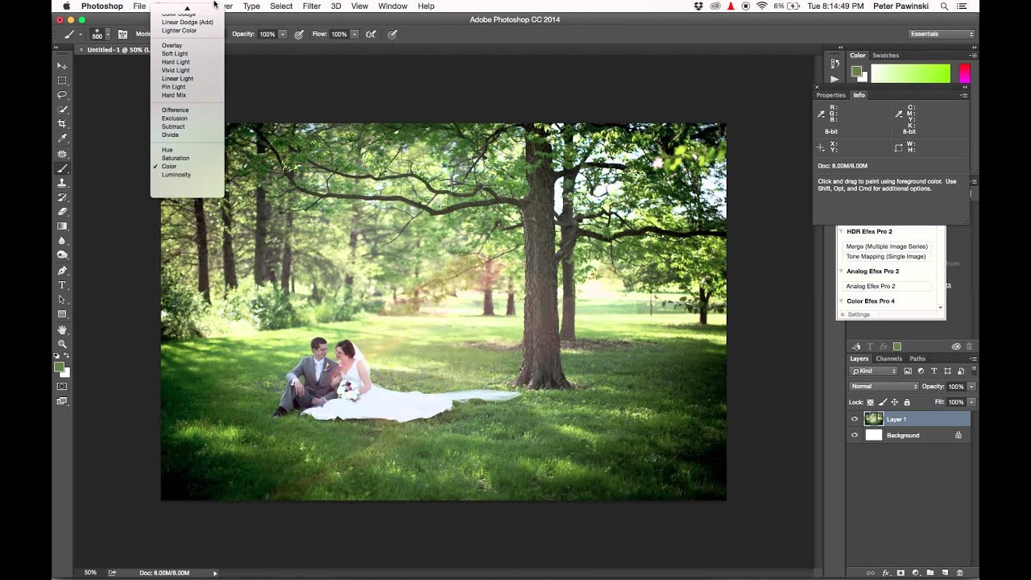Create a new layer via bottom icon
Image resolution: width=1031 pixels, height=580 pixels.
coord(945,573)
